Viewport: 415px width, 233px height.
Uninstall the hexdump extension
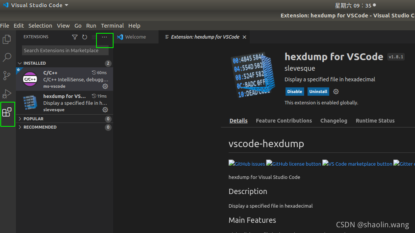(x=318, y=92)
